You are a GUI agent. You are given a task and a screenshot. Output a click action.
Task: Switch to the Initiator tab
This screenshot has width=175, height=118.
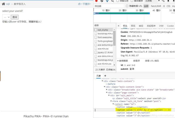(151, 26)
